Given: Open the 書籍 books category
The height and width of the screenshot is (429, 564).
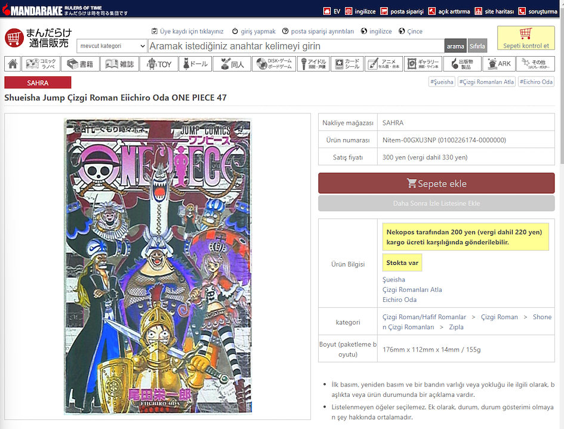Looking at the screenshot, I should (80, 64).
